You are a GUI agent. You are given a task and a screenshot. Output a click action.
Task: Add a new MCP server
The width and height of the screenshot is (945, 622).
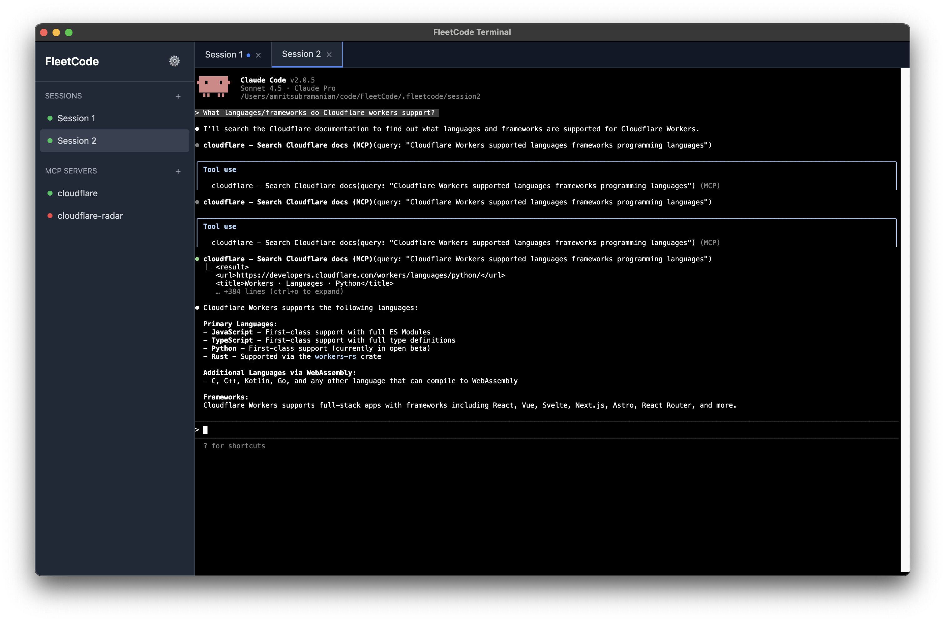tap(178, 171)
